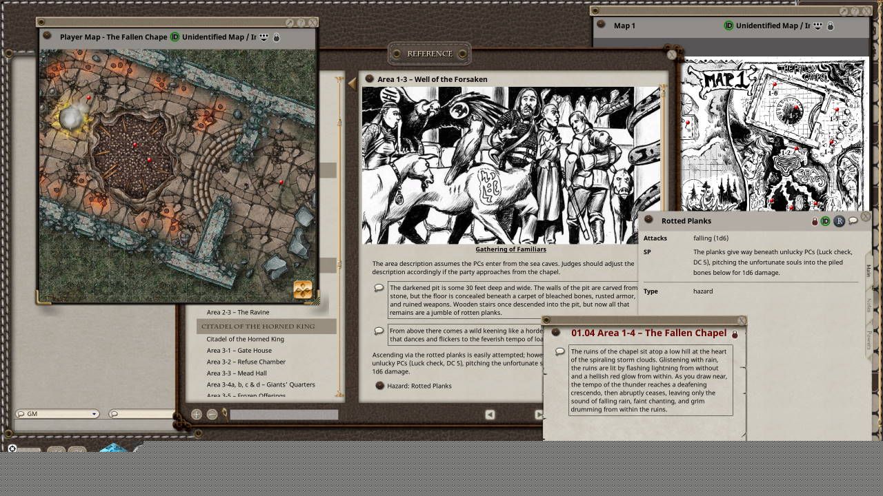Open the map toolbar button on Player Map

point(302,289)
